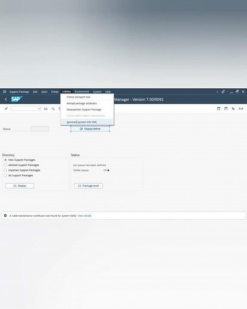The height and width of the screenshot is (309, 247).
Task: Expand the command field dropdown arrow
Action: (39, 109)
